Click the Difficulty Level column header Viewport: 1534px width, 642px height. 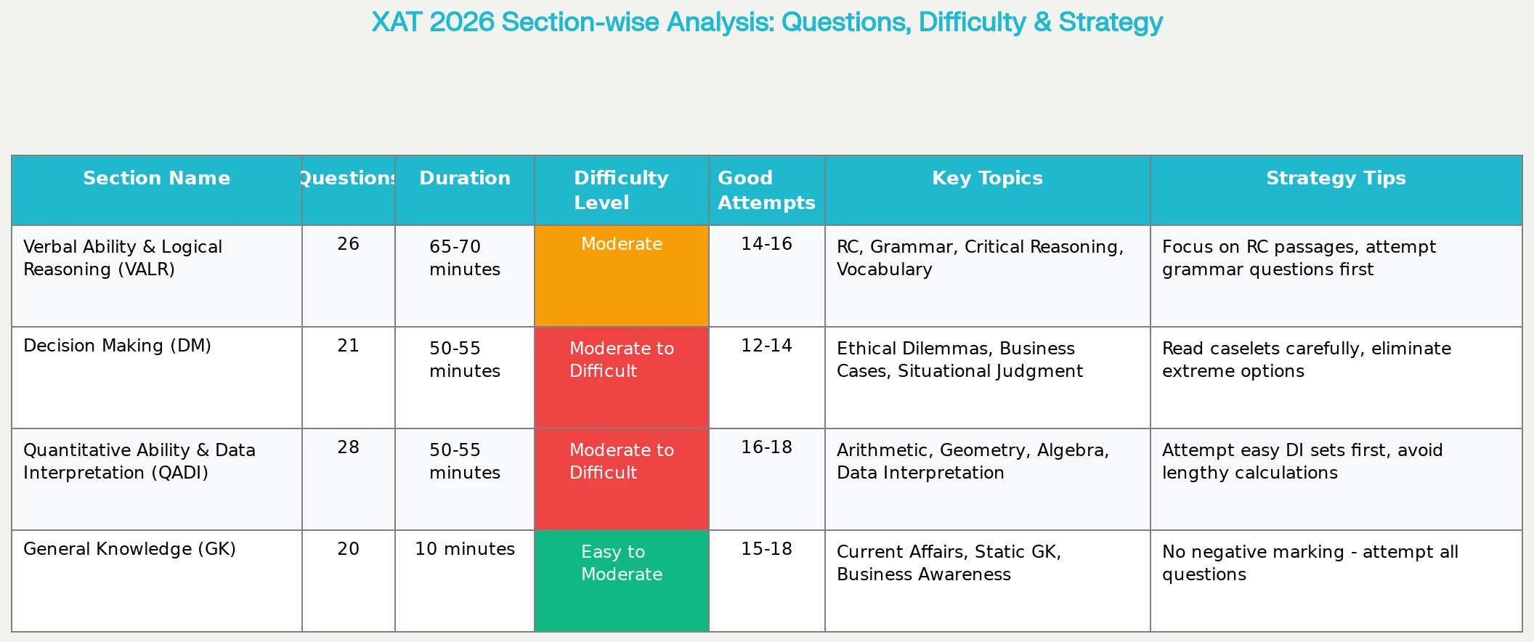621,190
